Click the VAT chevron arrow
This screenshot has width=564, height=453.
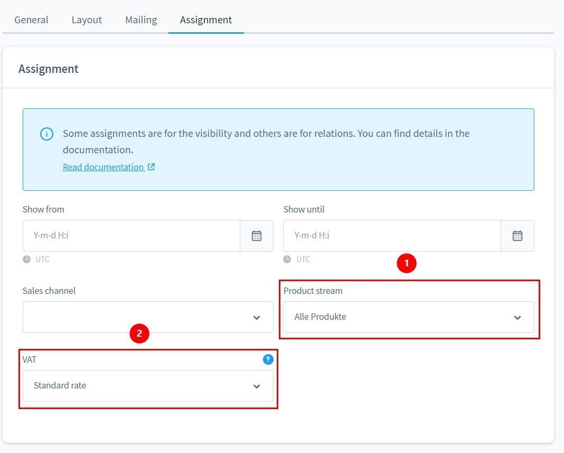(x=257, y=386)
